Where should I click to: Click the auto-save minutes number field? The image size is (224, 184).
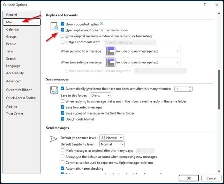pyautogui.click(x=181, y=89)
